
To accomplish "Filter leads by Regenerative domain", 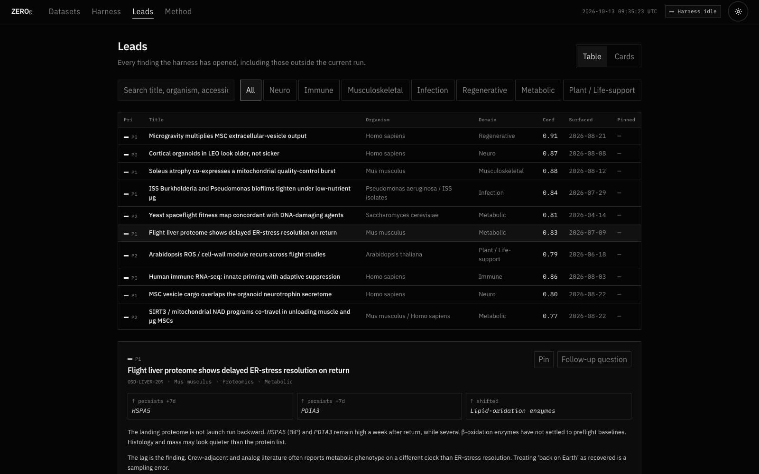I will point(485,90).
